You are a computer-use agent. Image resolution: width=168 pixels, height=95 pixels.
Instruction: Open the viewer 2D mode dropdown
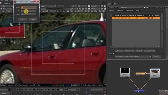point(82,6)
